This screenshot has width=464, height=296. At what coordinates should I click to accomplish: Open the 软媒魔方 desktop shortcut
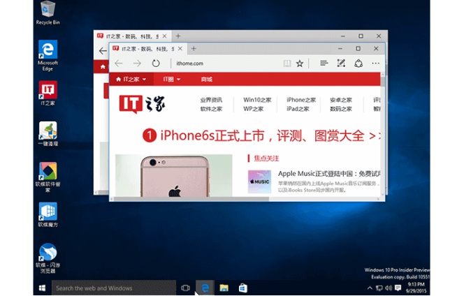coord(48,215)
